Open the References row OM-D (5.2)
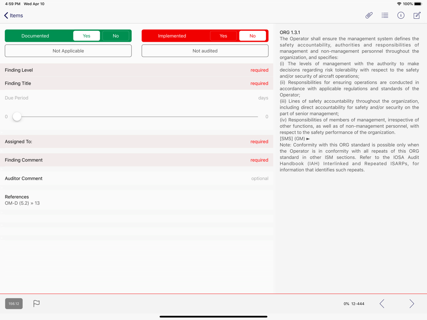The image size is (427, 320). [137, 200]
